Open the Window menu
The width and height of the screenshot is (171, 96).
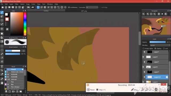pyautogui.click(x=50, y=4)
